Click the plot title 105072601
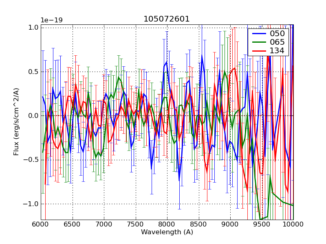Screen dimensions: 326x244 pos(167,19)
